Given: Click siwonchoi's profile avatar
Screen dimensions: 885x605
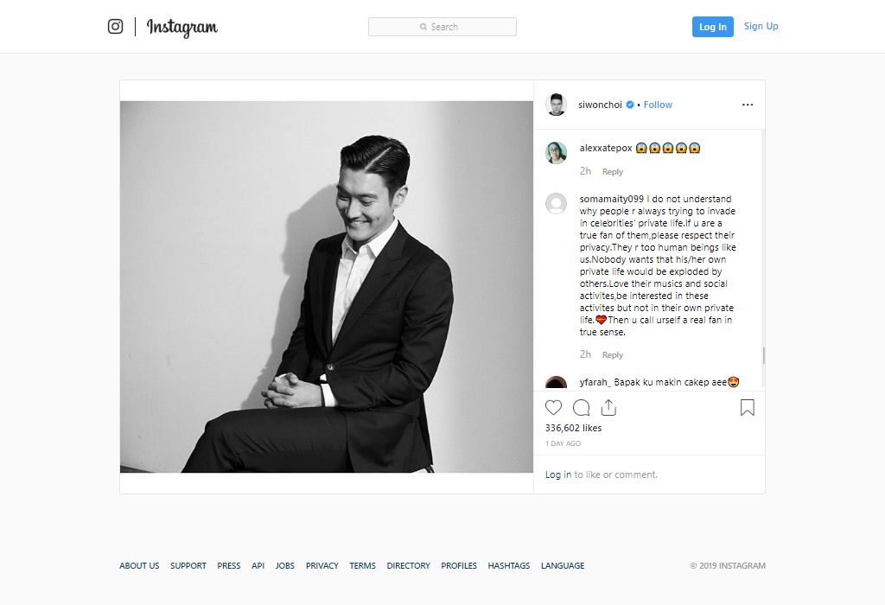Looking at the screenshot, I should tap(556, 105).
